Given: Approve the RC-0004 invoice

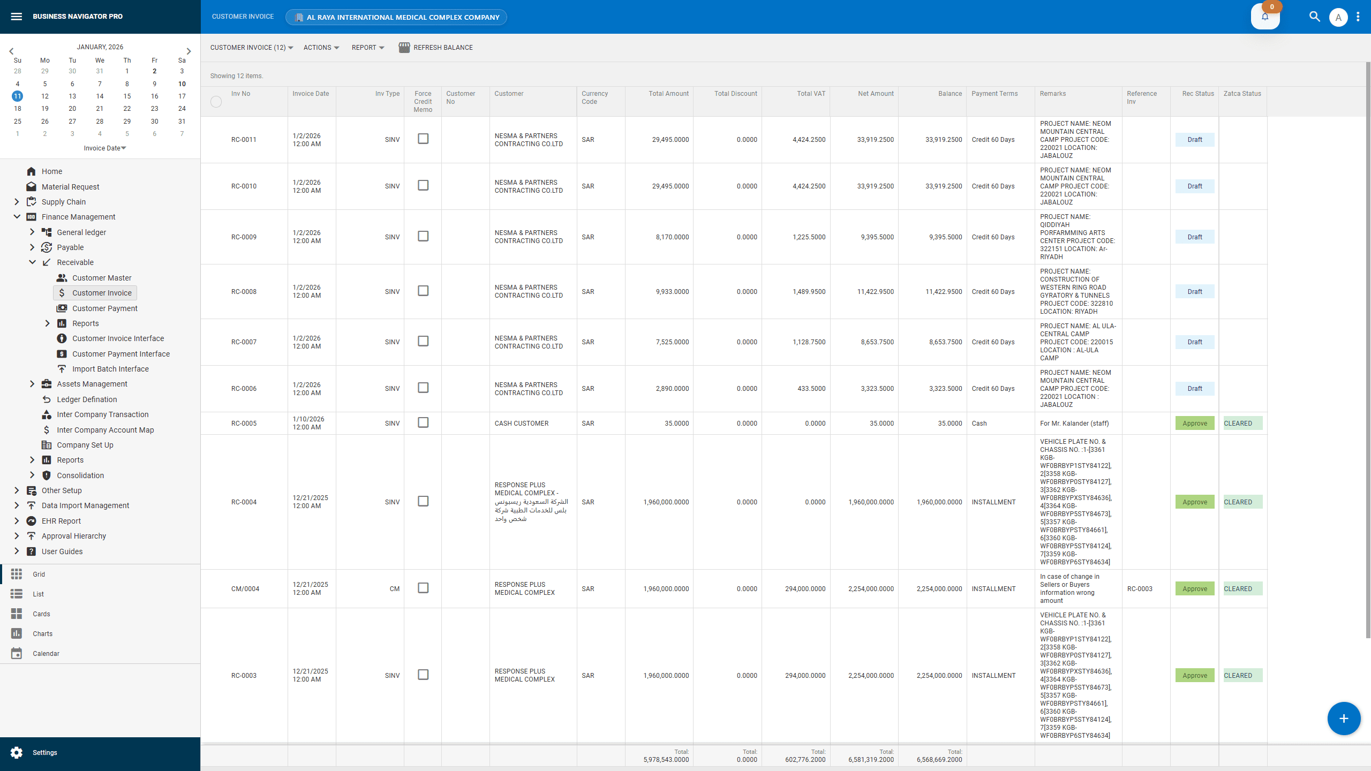Looking at the screenshot, I should point(1195,502).
